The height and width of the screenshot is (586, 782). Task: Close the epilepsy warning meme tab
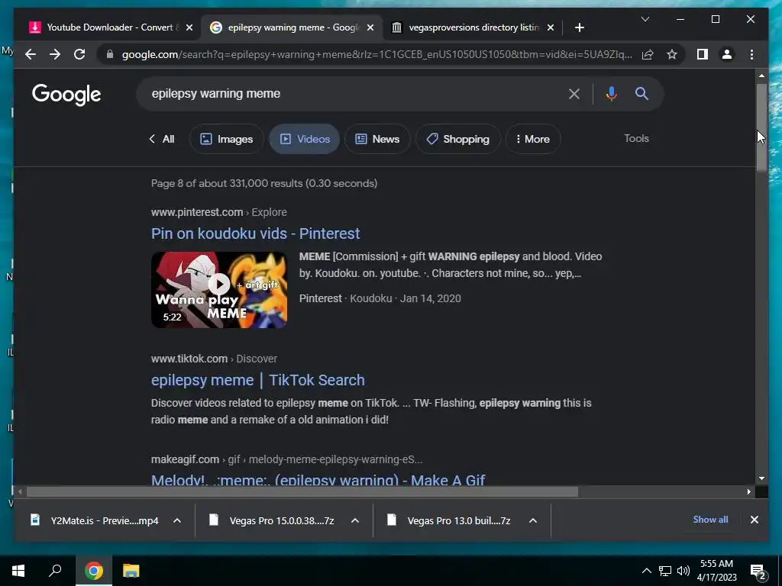pos(370,27)
